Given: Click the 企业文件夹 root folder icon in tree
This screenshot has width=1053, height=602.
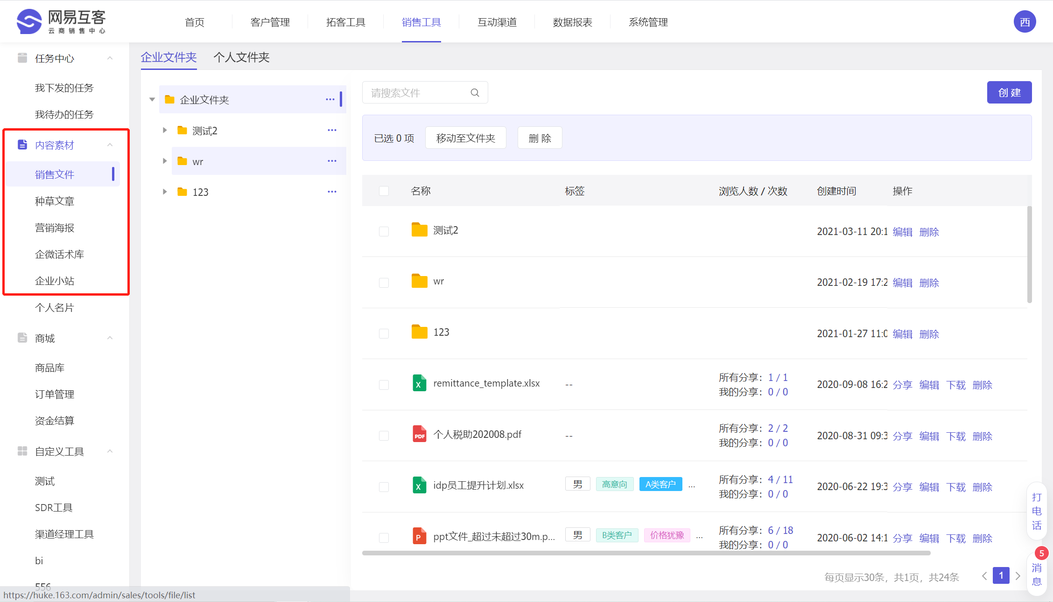Looking at the screenshot, I should click(169, 99).
